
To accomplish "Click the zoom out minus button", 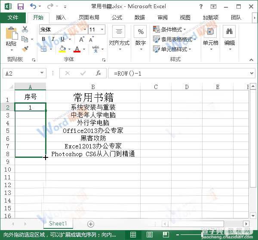I will pyautogui.click(x=178, y=235).
